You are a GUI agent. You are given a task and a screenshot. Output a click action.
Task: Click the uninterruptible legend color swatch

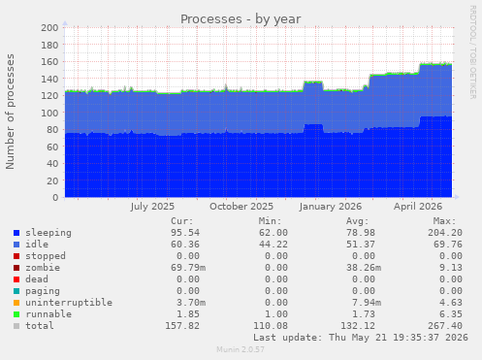[x=16, y=303]
